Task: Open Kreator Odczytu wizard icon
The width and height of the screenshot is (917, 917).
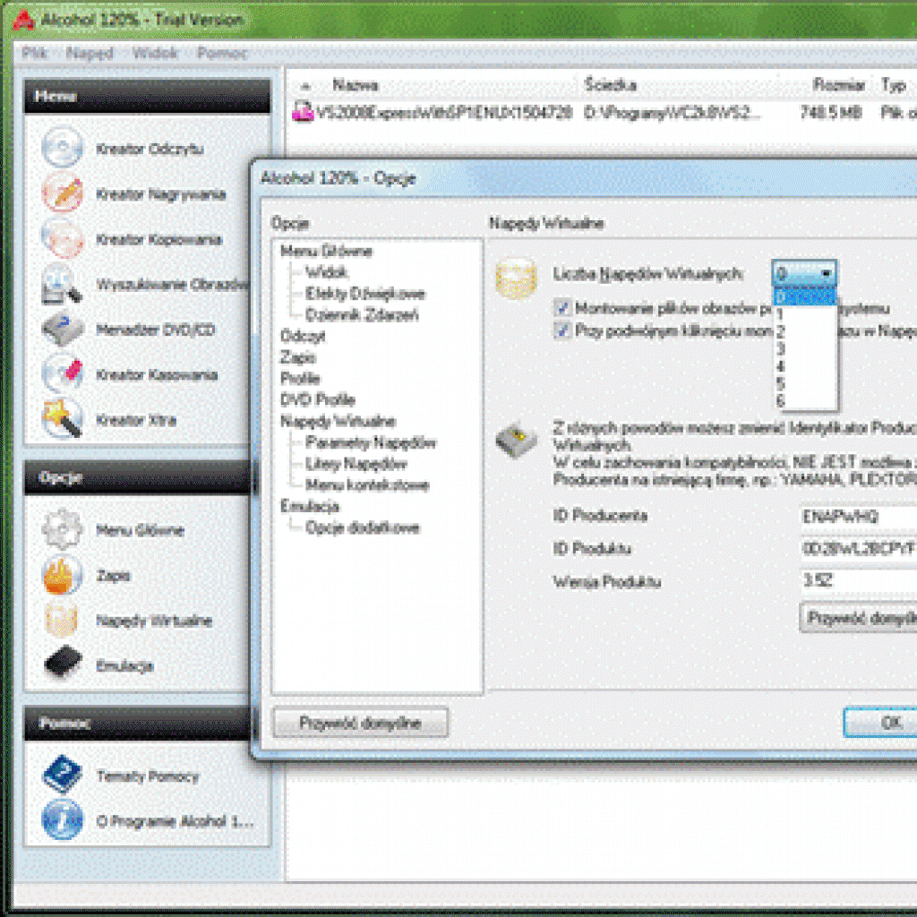Action: click(64, 149)
